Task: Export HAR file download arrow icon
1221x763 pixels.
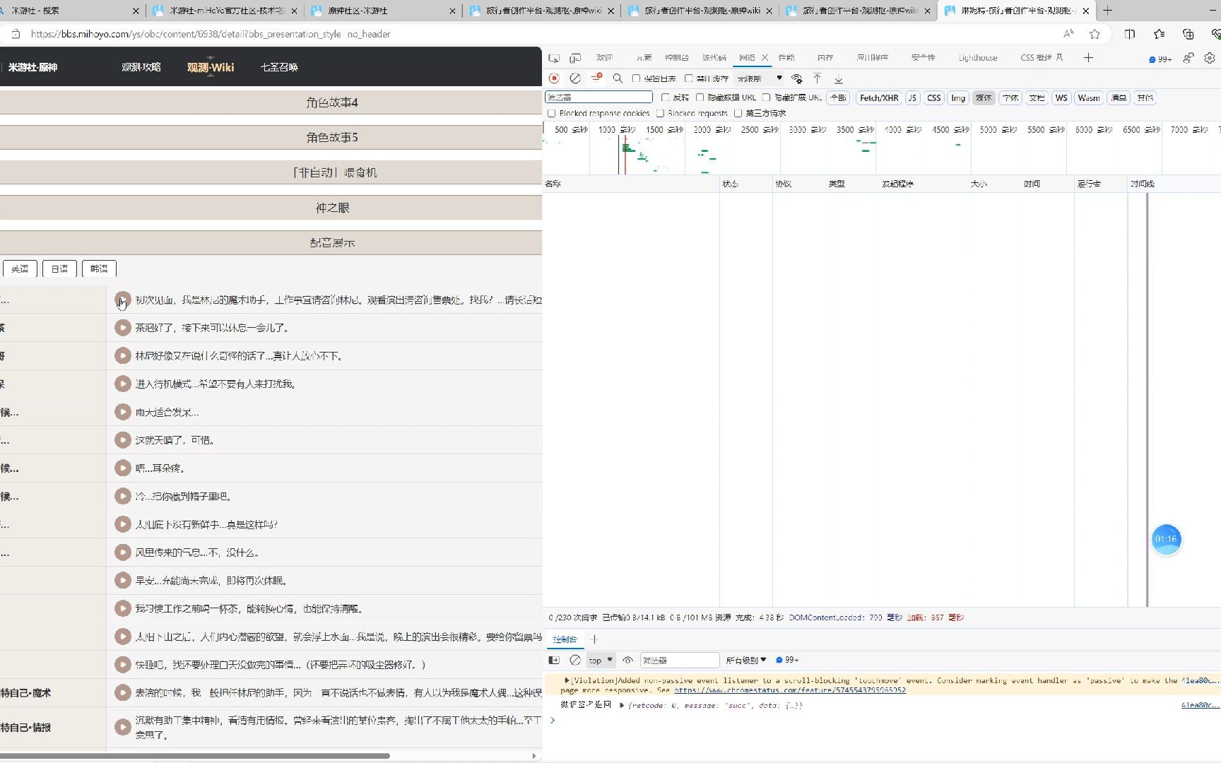Action: (839, 78)
